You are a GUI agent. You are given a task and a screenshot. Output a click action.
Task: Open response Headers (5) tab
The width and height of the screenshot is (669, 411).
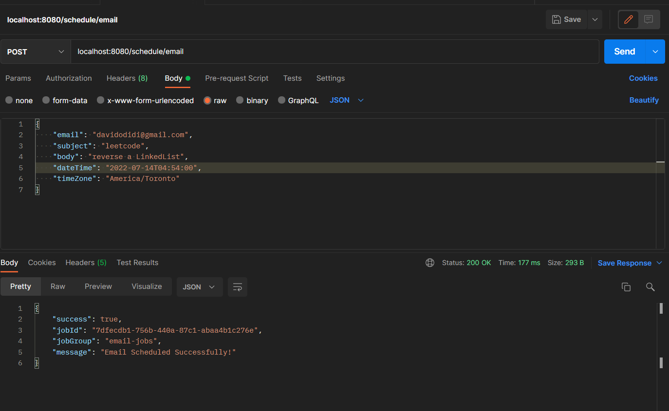point(86,263)
